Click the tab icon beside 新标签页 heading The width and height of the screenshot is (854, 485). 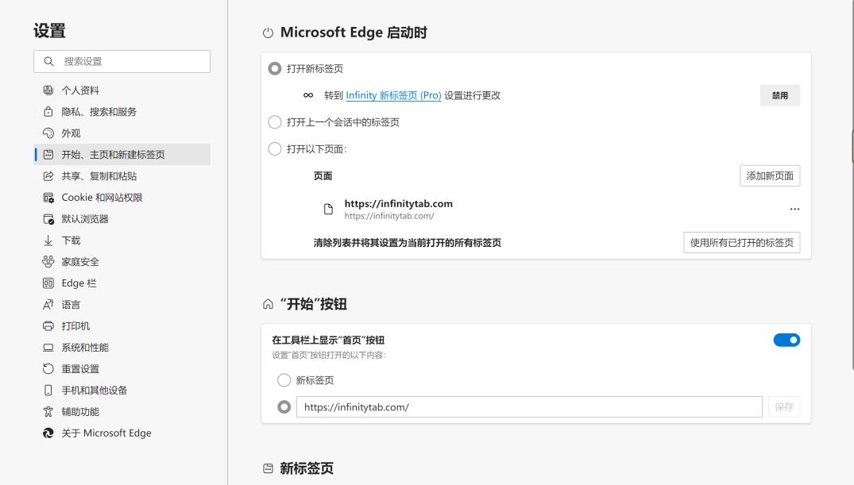click(x=268, y=468)
